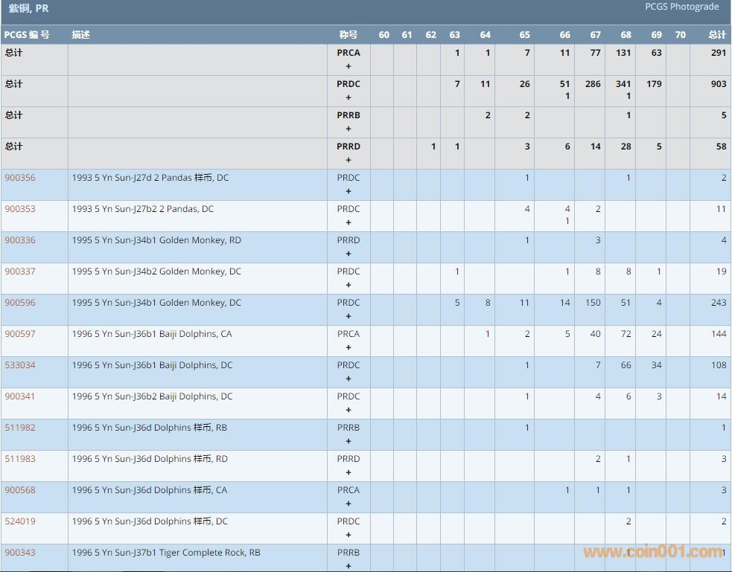
Task: Click the PCGS 编号 column header
Action: (27, 35)
